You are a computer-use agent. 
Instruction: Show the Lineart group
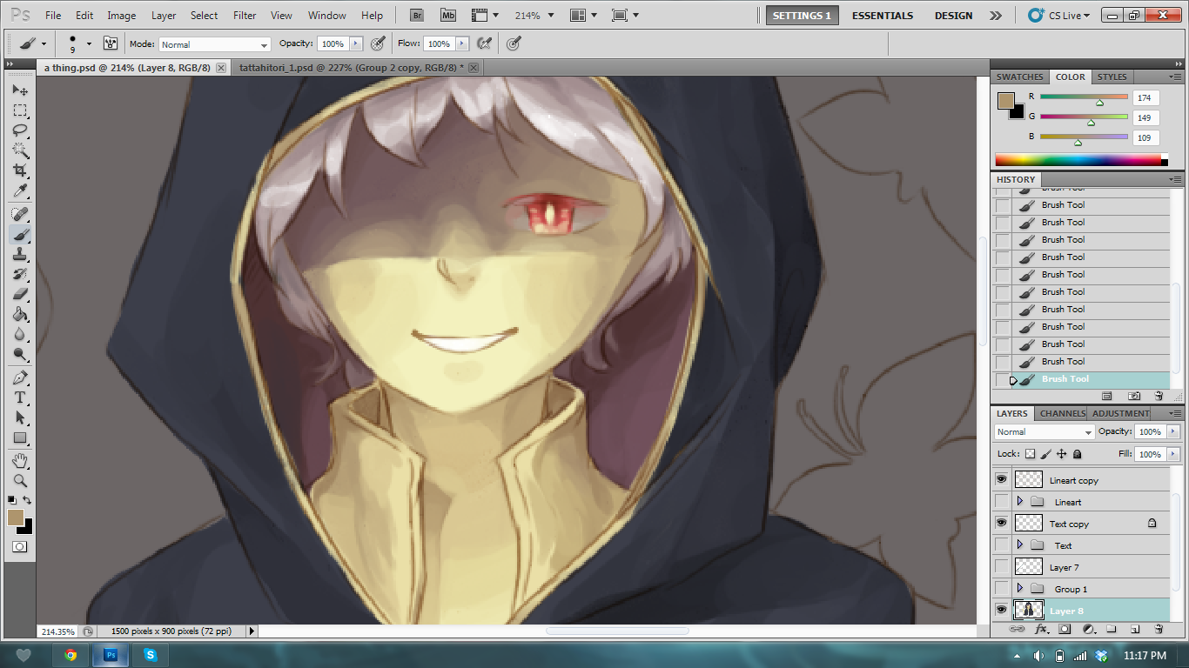[1002, 501]
